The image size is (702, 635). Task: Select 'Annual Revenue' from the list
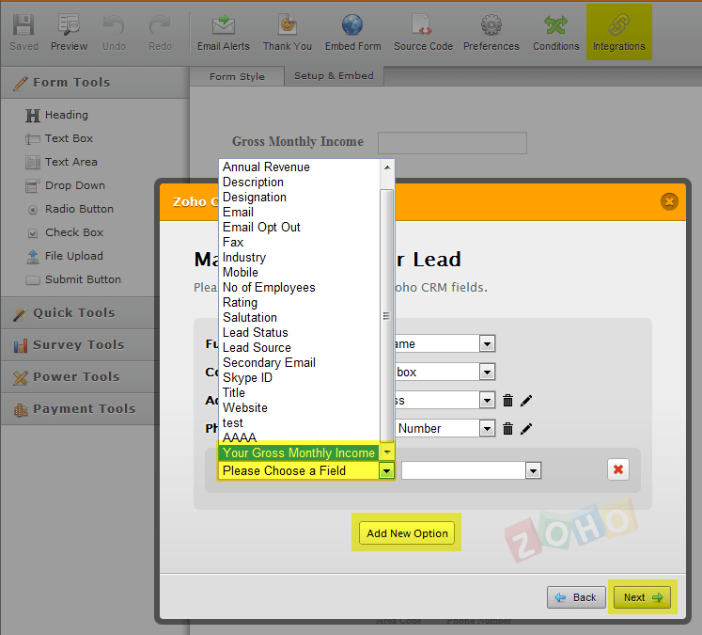[299, 167]
